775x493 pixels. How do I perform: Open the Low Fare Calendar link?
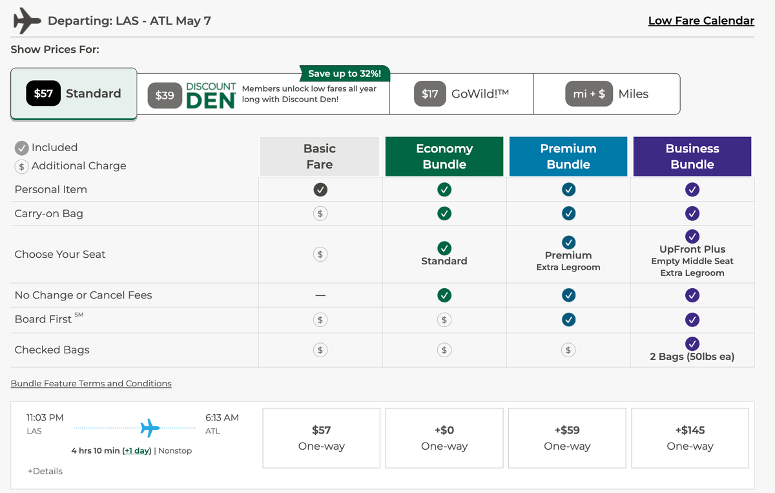(x=701, y=21)
